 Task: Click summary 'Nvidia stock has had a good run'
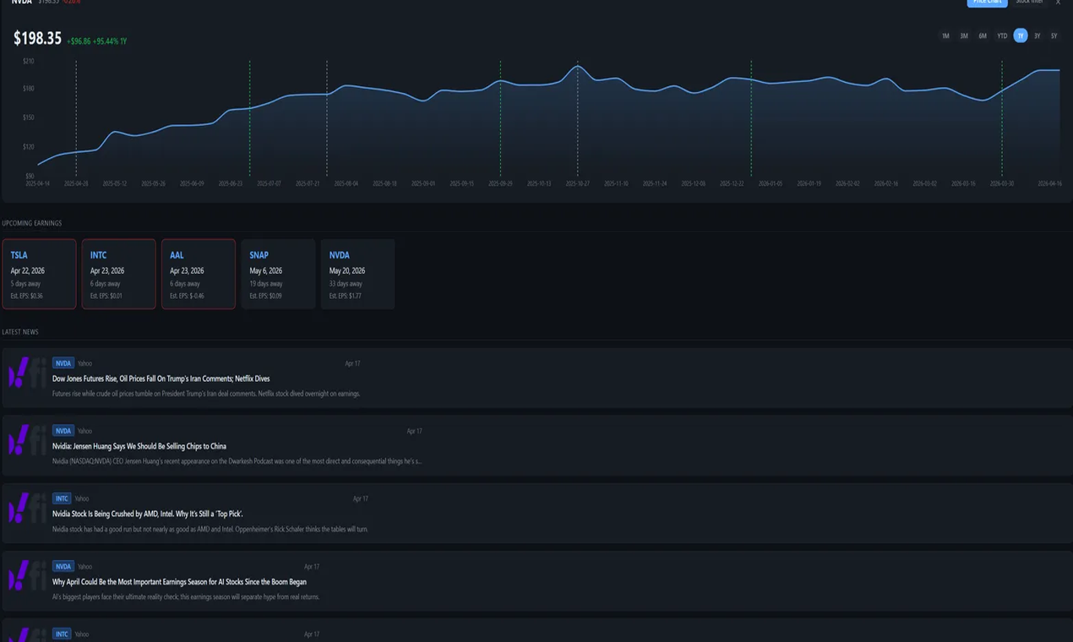click(210, 530)
